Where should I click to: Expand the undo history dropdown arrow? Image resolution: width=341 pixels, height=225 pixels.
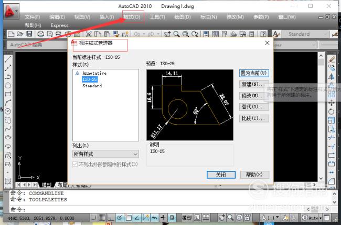(144, 34)
